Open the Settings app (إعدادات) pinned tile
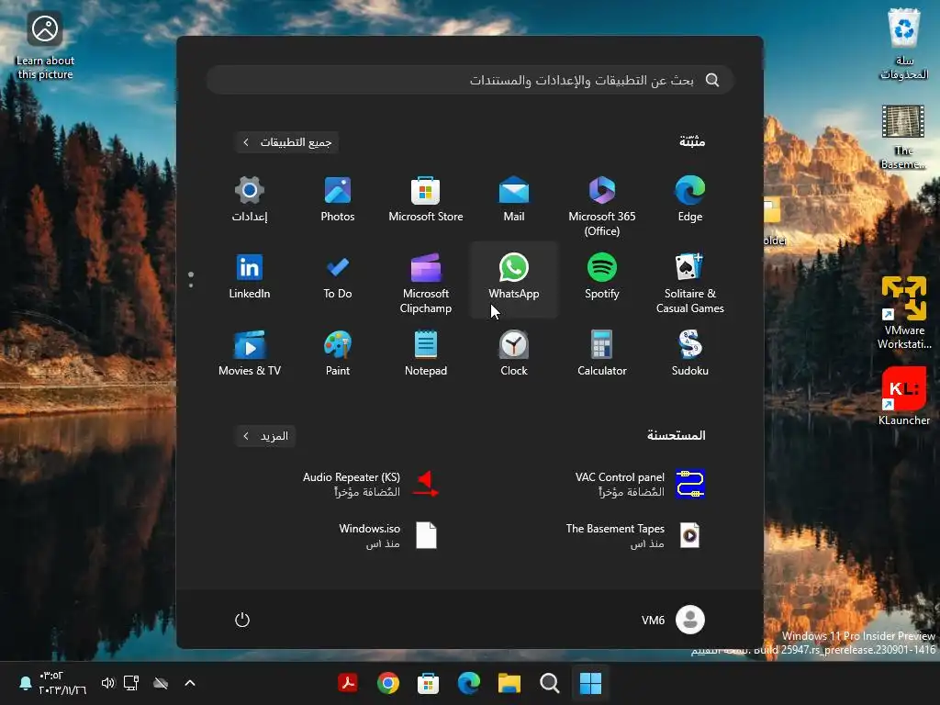Screen dimensions: 940x705 pos(250,201)
